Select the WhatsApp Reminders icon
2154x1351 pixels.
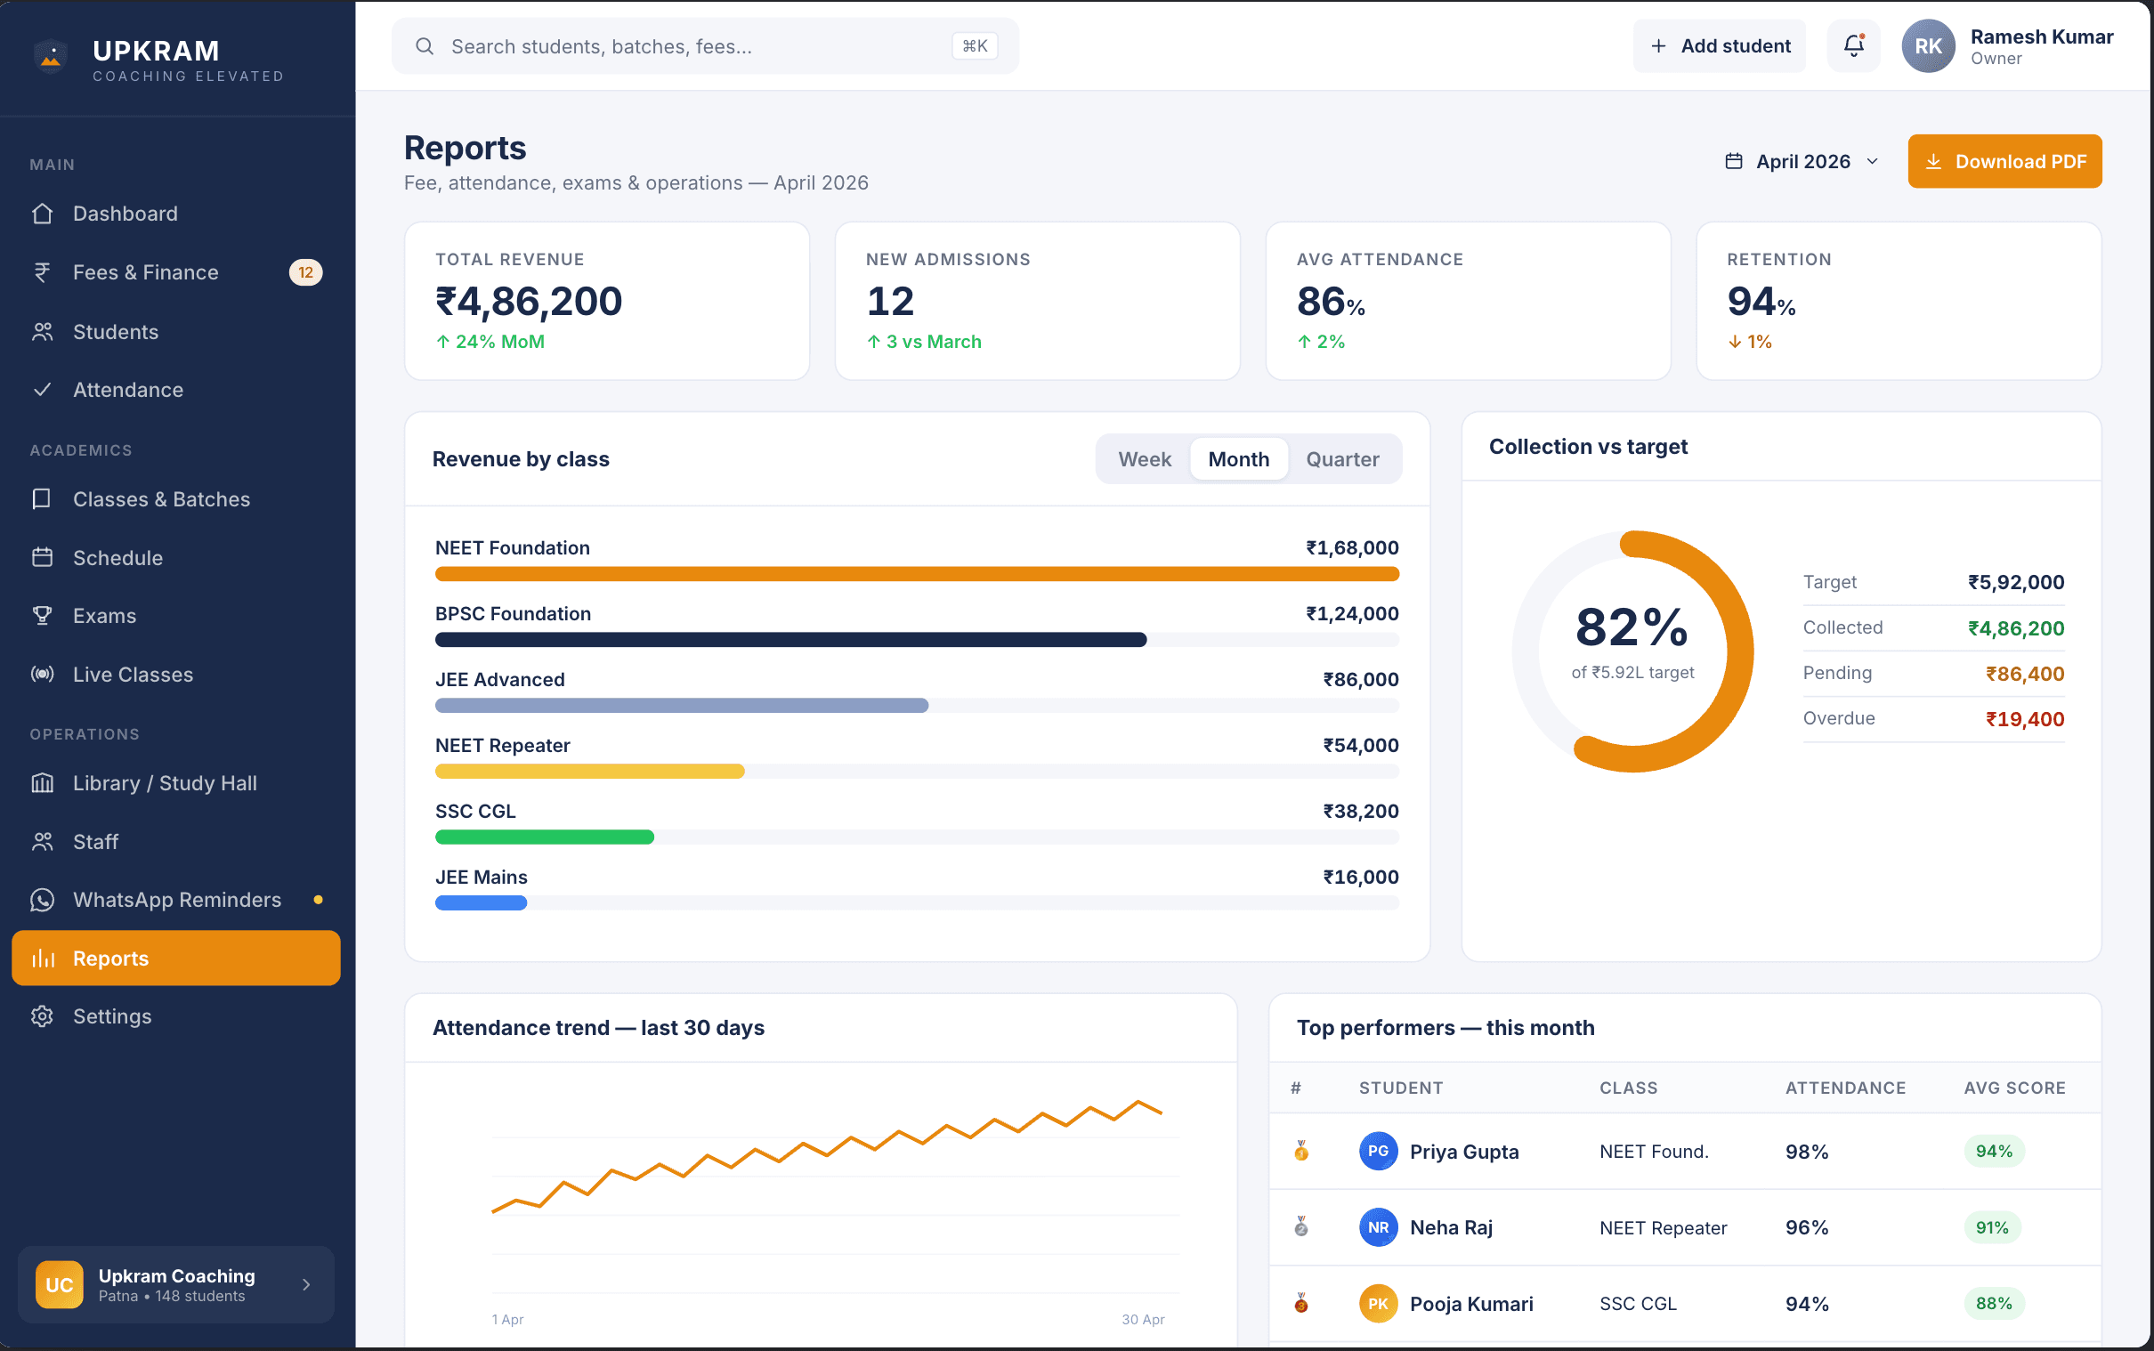(x=42, y=900)
